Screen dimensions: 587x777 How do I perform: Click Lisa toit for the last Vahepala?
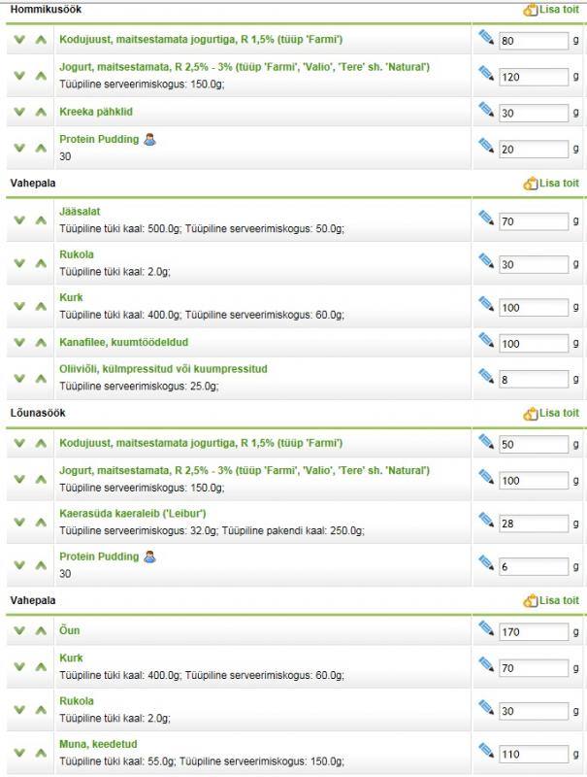click(x=551, y=601)
